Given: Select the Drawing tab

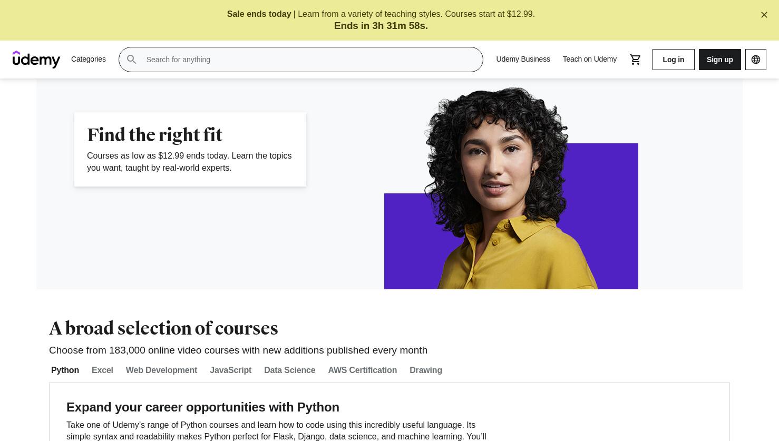Looking at the screenshot, I should pyautogui.click(x=425, y=370).
